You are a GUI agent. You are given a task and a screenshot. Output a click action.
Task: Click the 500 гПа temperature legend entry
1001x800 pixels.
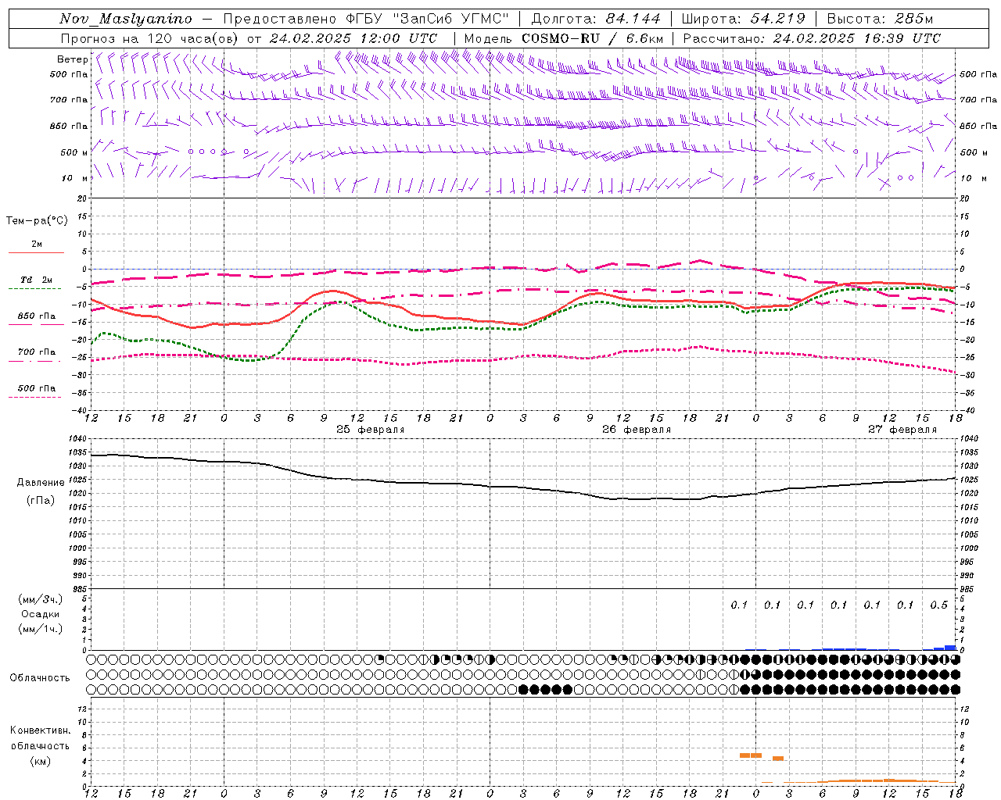(x=36, y=388)
